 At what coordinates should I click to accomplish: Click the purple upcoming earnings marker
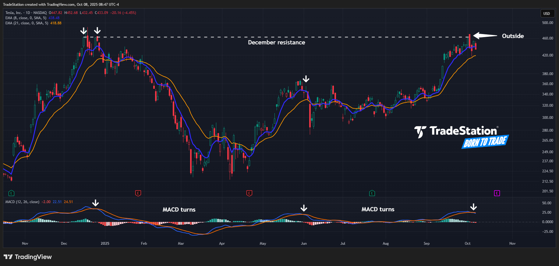497,193
